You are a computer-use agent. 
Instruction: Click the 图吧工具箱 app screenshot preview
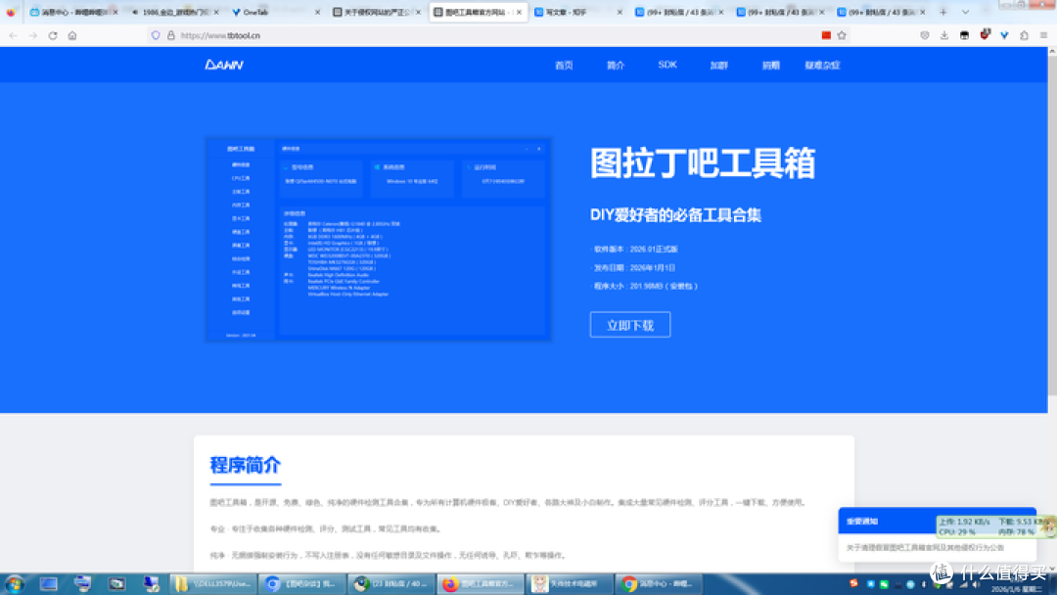[x=378, y=239]
